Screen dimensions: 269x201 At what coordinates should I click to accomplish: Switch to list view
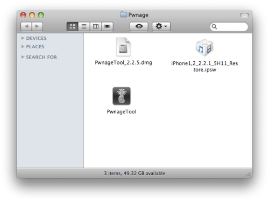tap(84, 26)
